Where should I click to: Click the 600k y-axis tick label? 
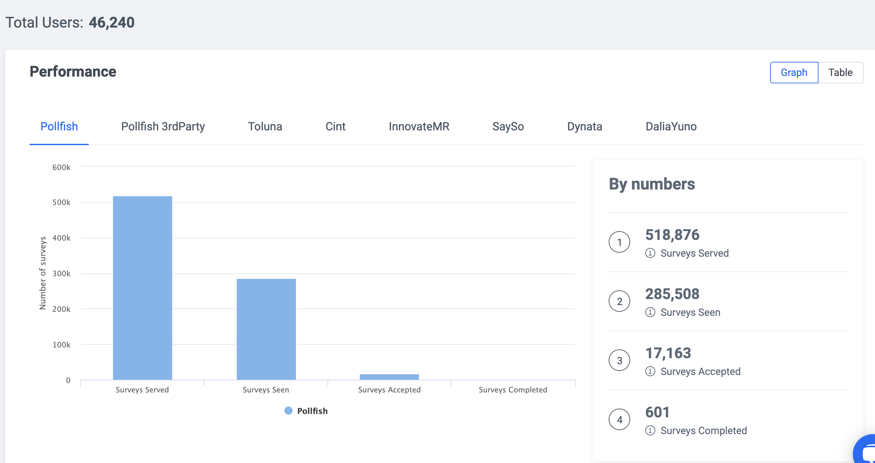pos(62,167)
